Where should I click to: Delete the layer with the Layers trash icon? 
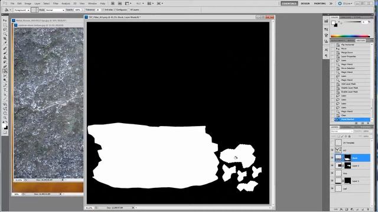(368, 210)
